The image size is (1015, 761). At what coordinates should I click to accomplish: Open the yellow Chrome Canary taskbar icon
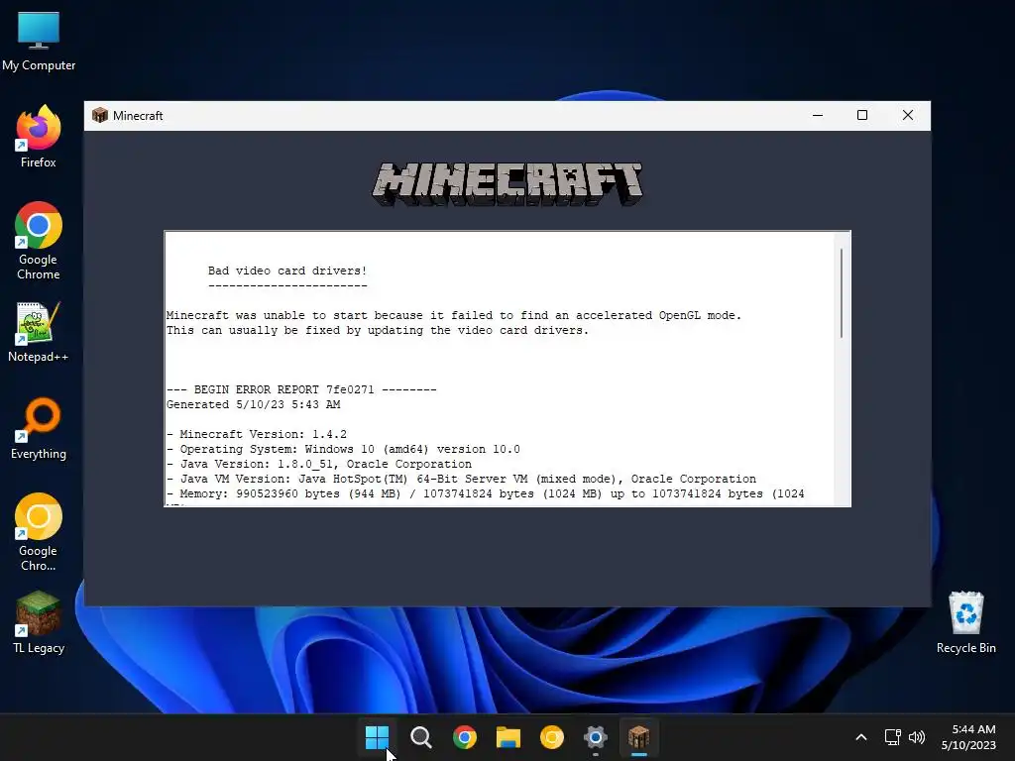pos(552,737)
